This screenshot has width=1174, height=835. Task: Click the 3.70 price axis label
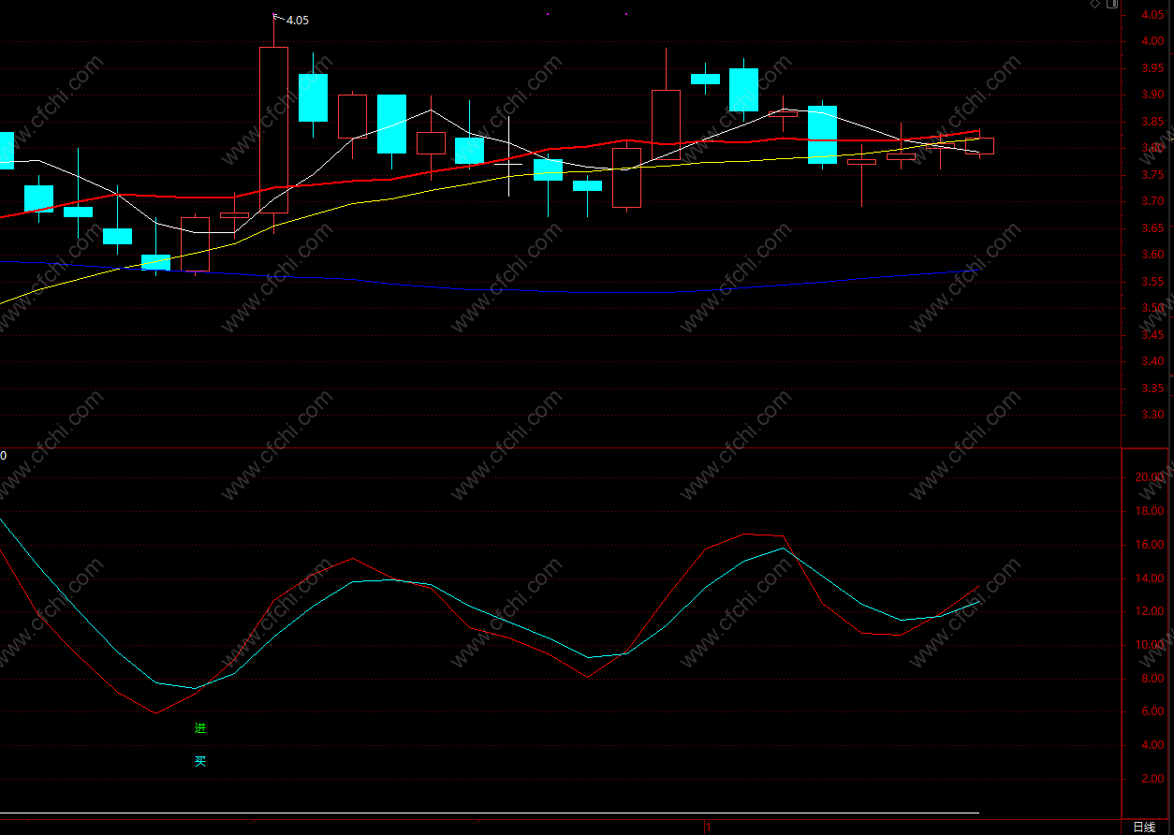1152,201
